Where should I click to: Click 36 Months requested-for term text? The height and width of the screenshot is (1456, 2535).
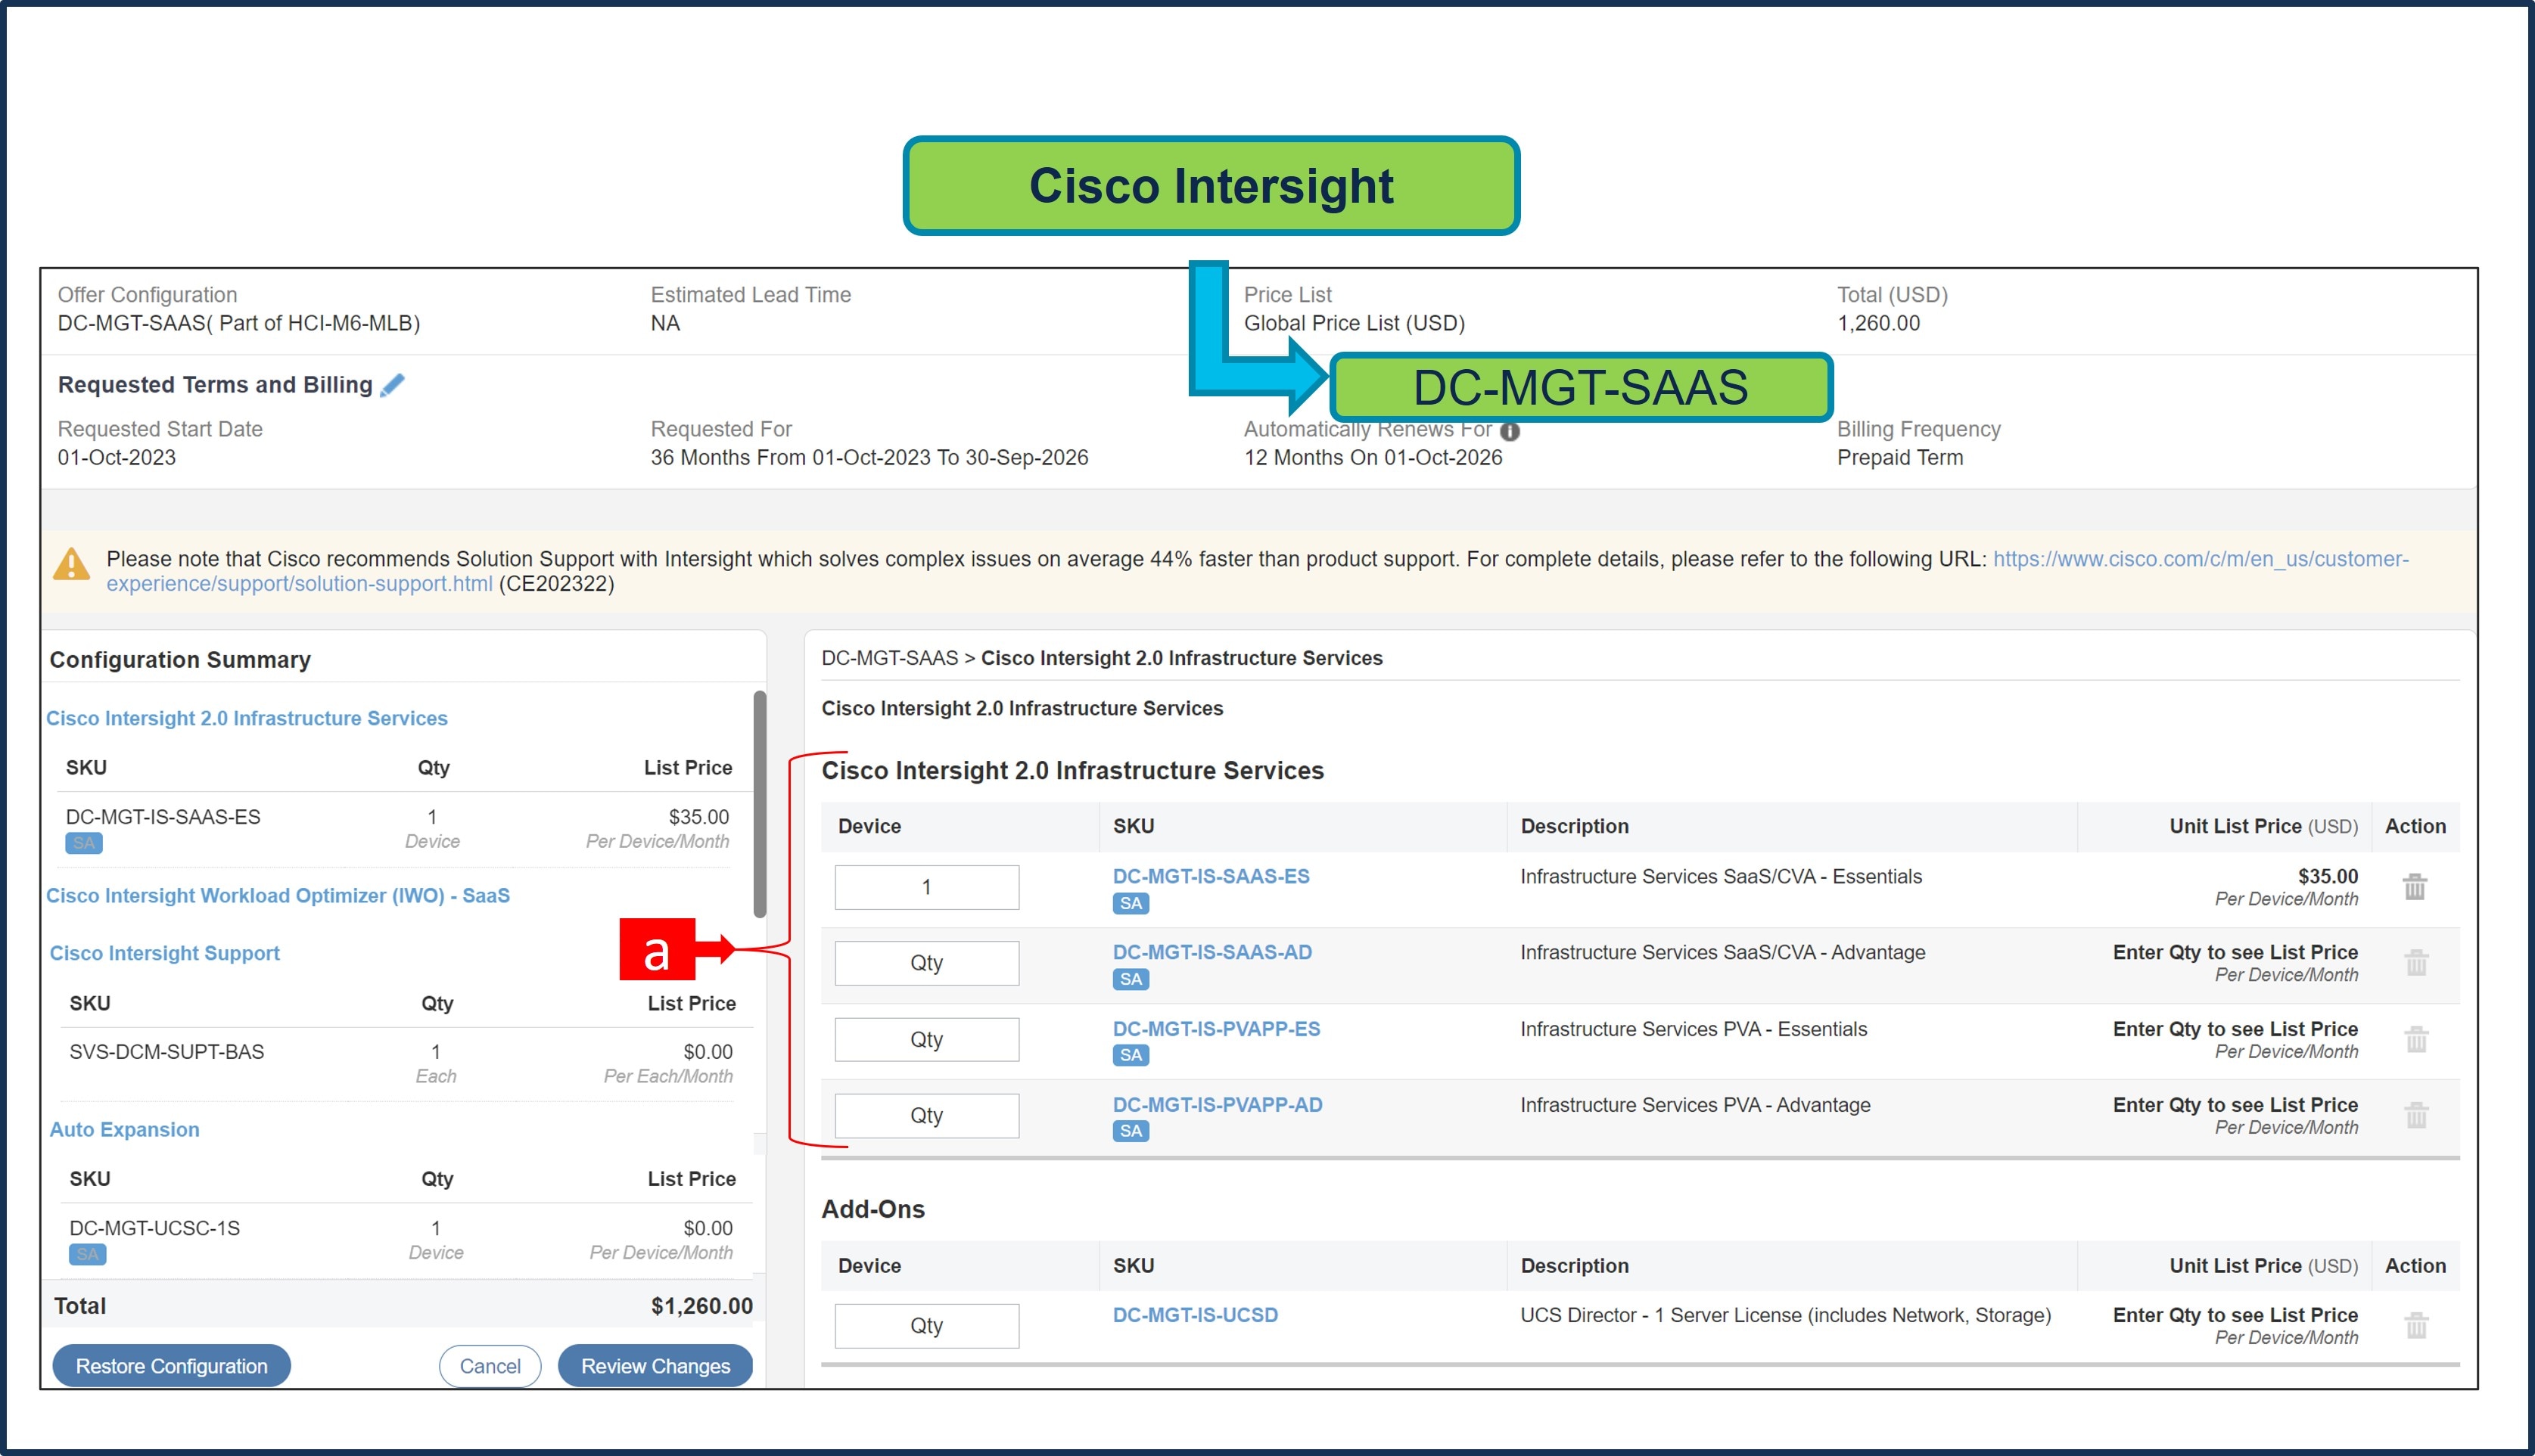click(x=869, y=457)
